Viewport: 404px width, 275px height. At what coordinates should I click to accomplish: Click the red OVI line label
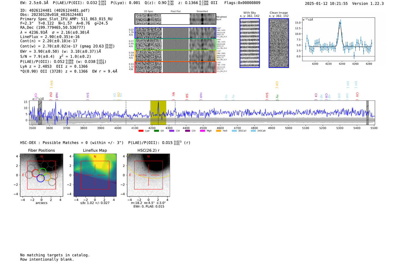coord(51,96)
